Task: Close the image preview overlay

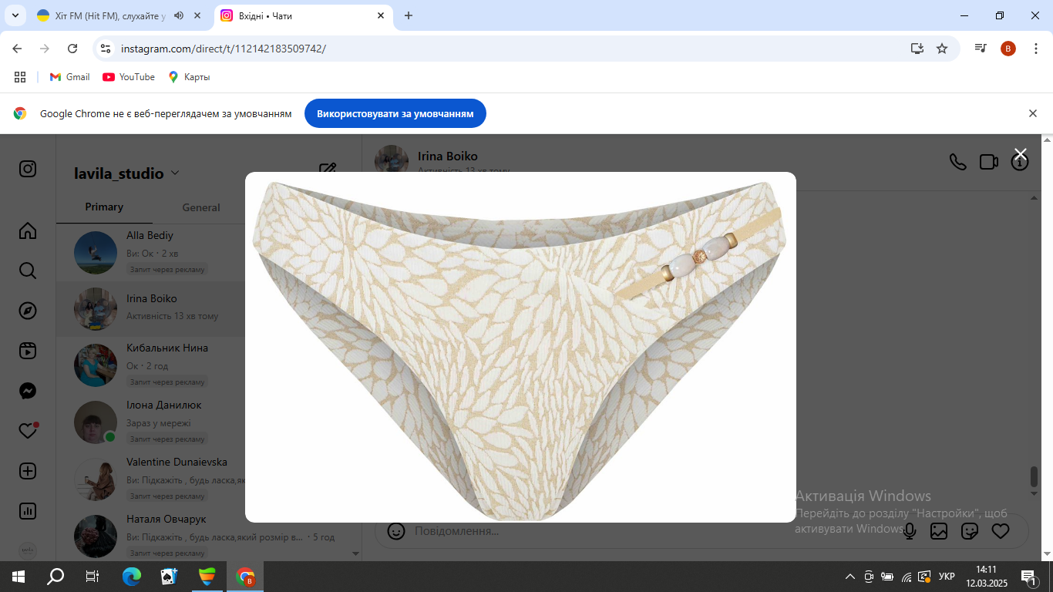Action: (x=1020, y=154)
